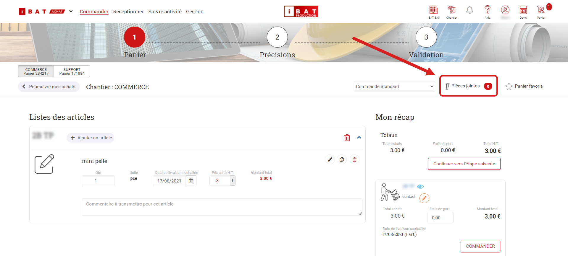Image resolution: width=568 pixels, height=256 pixels.
Task: Open Pièces jointes attachments
Action: click(468, 86)
